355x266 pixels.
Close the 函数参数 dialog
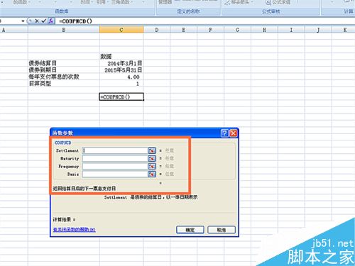tap(233, 133)
